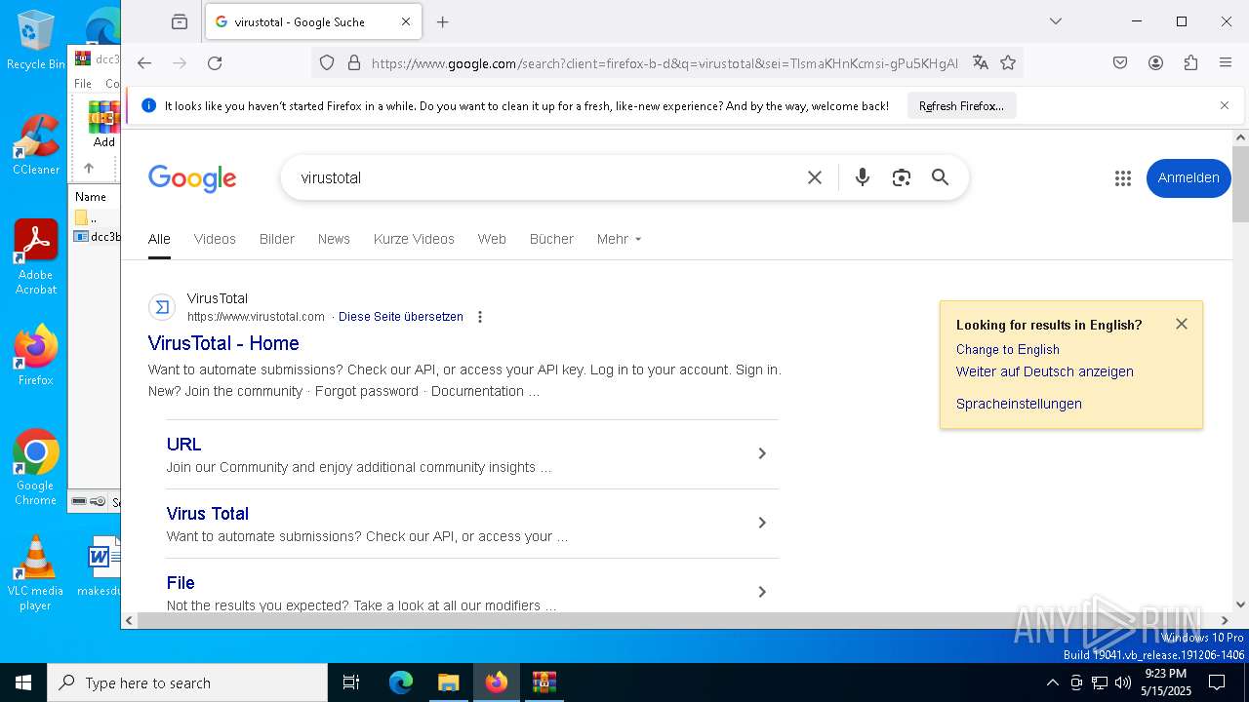Open result options three-dot menu
This screenshot has height=702, width=1249.
(x=479, y=317)
